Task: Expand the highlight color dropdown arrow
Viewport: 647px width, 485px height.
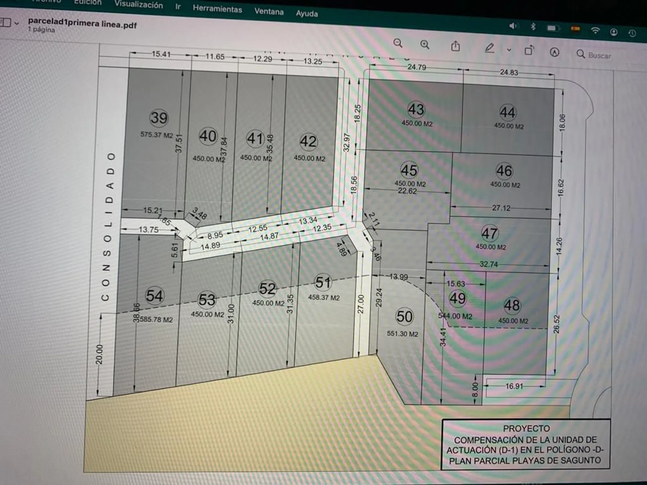Action: (x=509, y=50)
